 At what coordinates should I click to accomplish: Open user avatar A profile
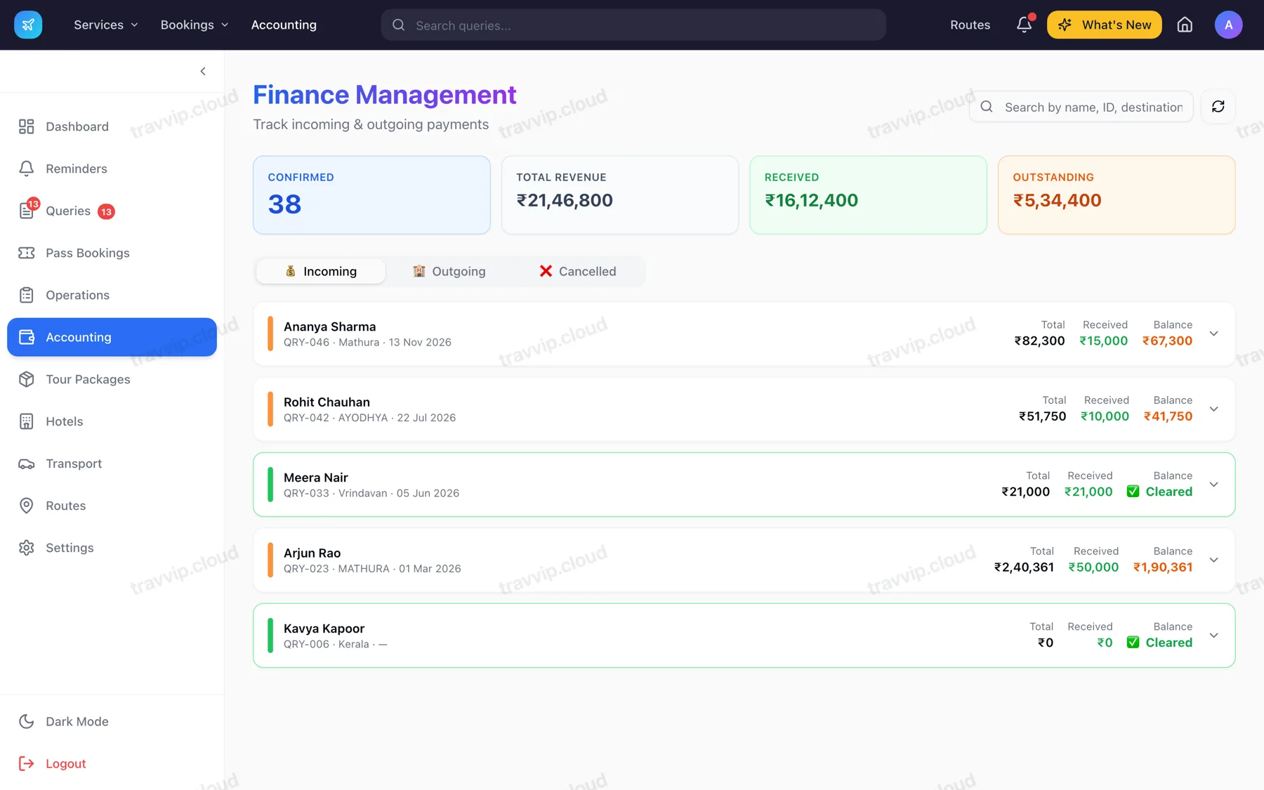[x=1228, y=25]
